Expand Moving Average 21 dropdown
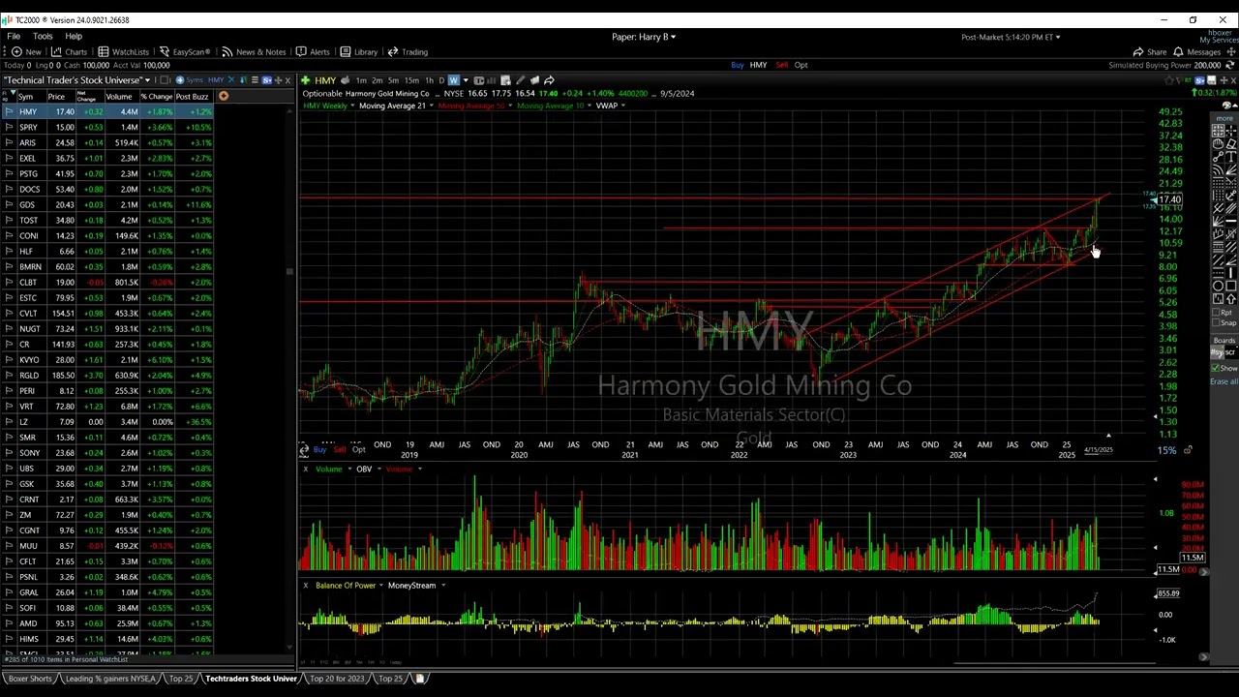The height and width of the screenshot is (697, 1239). [431, 106]
